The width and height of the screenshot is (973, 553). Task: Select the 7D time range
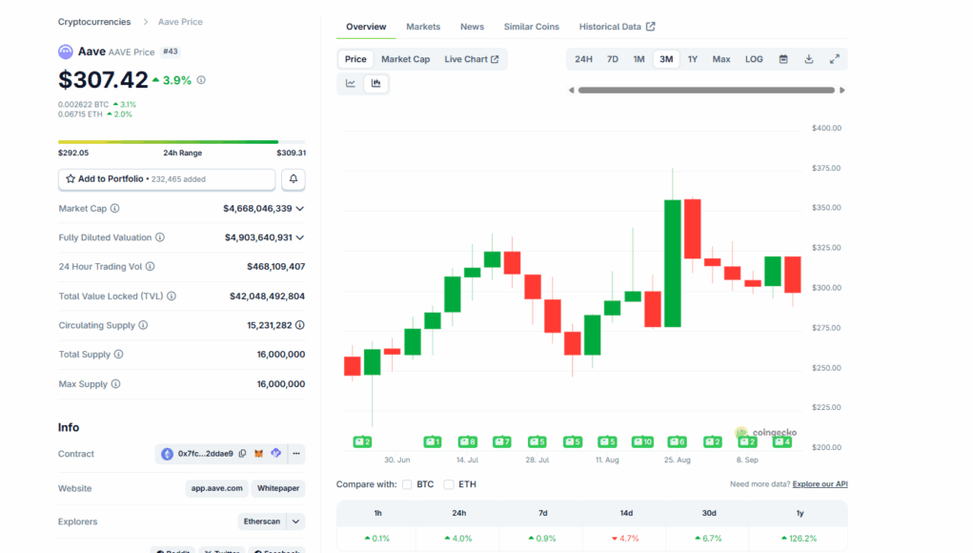coord(613,59)
